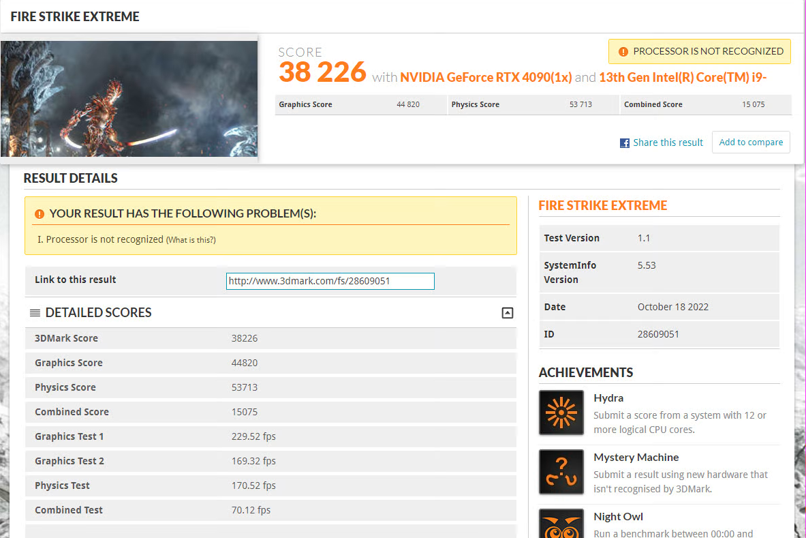
Task: Open the Hydra achievement icon
Action: click(561, 413)
